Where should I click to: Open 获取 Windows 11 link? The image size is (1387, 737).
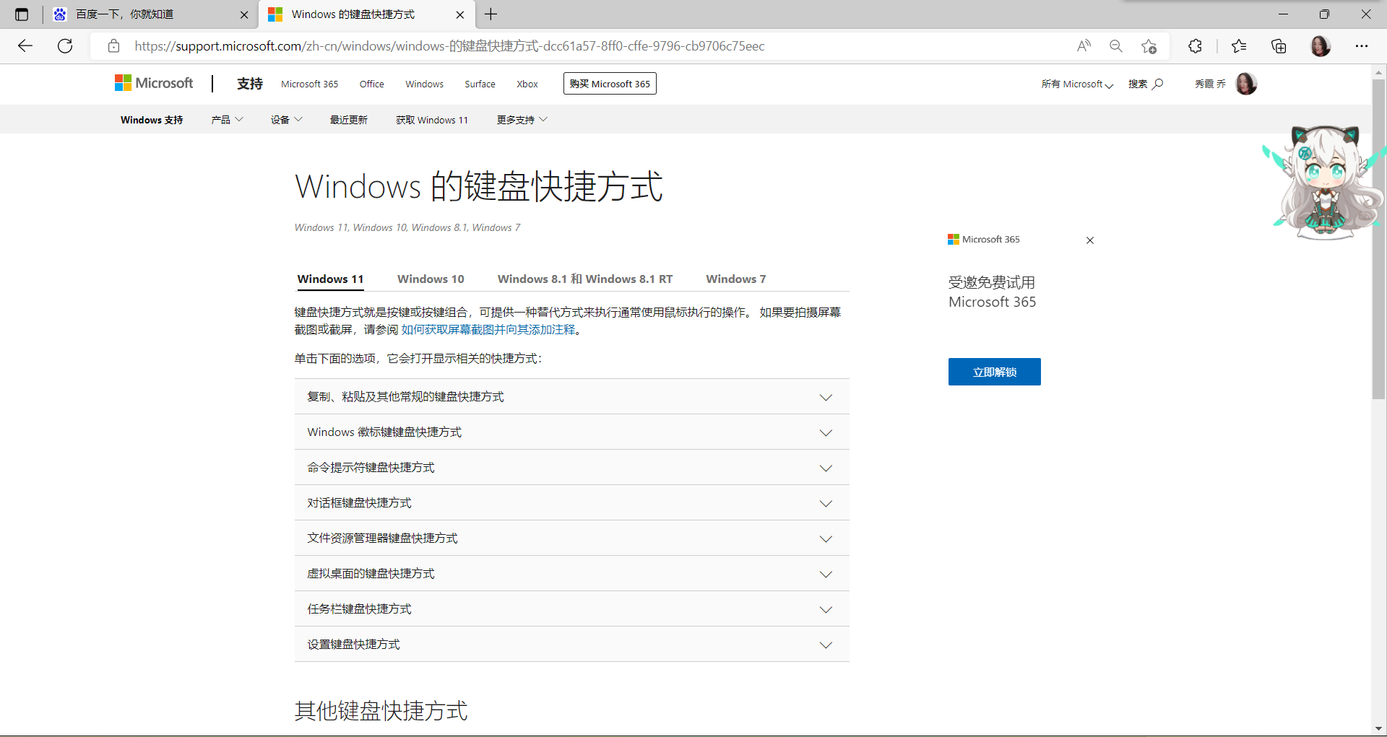[432, 120]
